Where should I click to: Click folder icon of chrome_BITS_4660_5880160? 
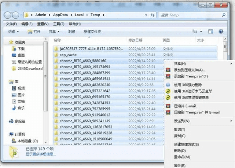tap(56, 61)
